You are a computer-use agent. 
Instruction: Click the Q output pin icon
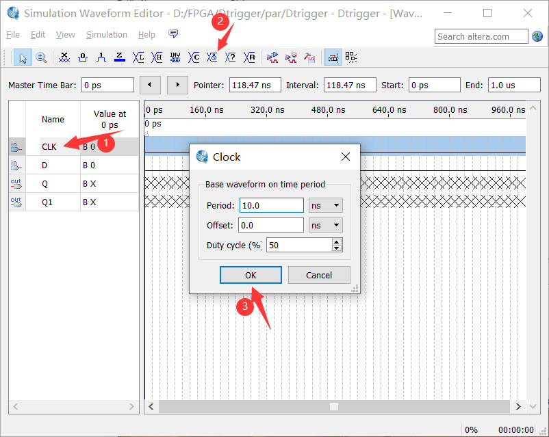click(x=16, y=184)
